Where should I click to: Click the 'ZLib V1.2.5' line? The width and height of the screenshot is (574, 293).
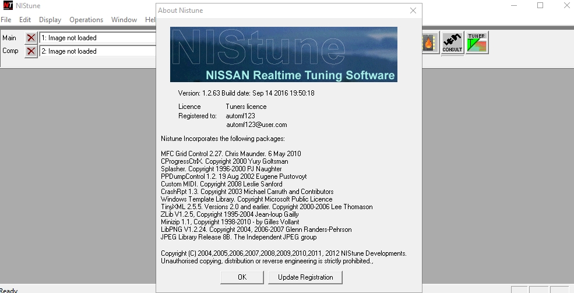[230, 214]
